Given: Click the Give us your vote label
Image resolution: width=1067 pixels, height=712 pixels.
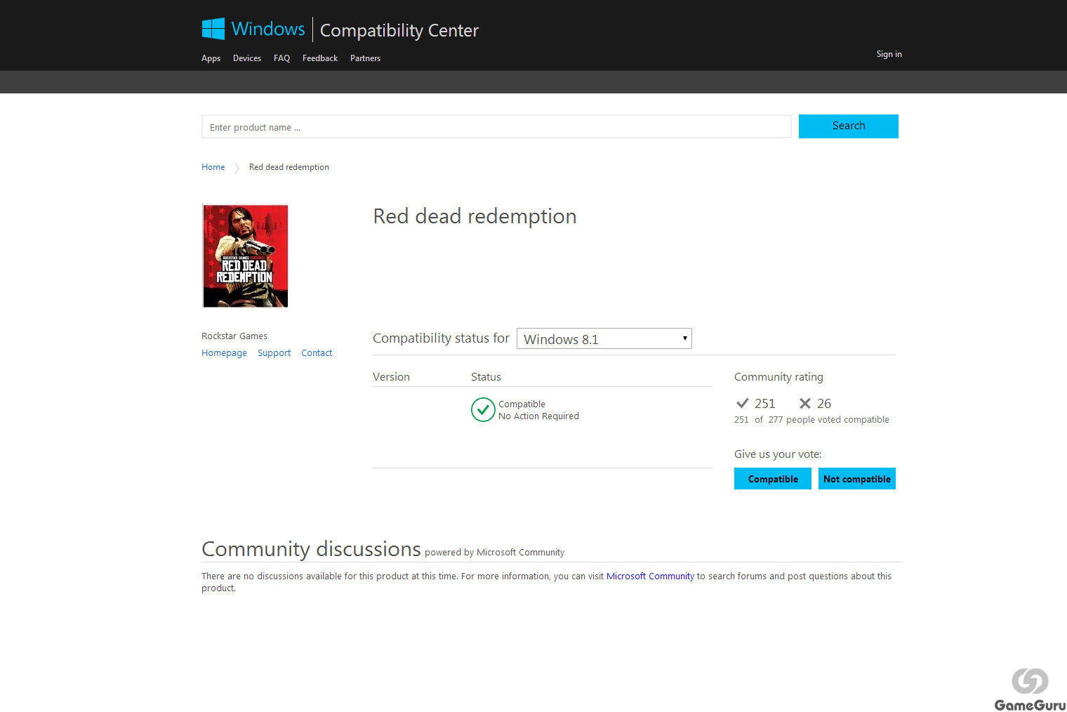Looking at the screenshot, I should click(778, 454).
